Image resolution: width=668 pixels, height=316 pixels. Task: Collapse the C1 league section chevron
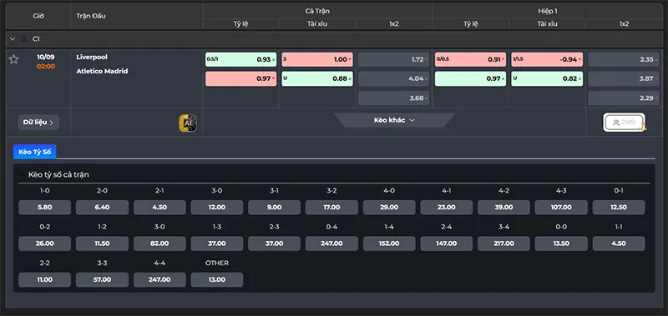[13, 38]
